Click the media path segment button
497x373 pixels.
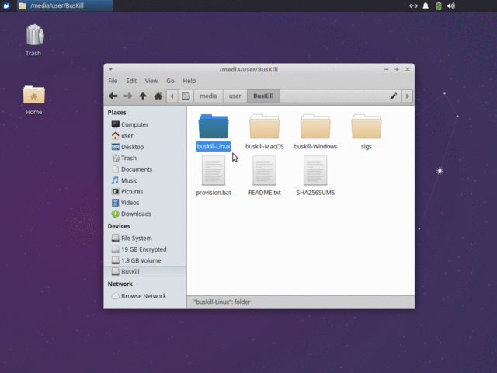coord(208,96)
